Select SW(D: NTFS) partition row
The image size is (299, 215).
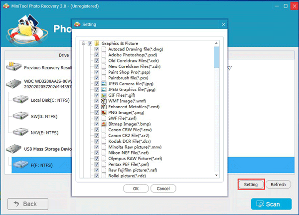(x=44, y=116)
